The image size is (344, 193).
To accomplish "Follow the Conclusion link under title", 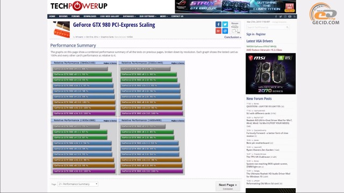I will coord(233,37).
